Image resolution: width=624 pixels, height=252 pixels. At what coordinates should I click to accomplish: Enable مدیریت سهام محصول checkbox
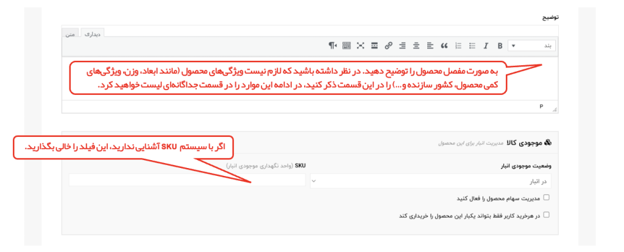click(x=546, y=198)
